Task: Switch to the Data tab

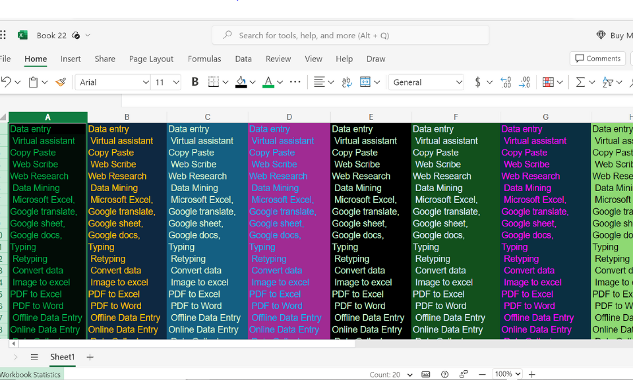Action: click(243, 59)
